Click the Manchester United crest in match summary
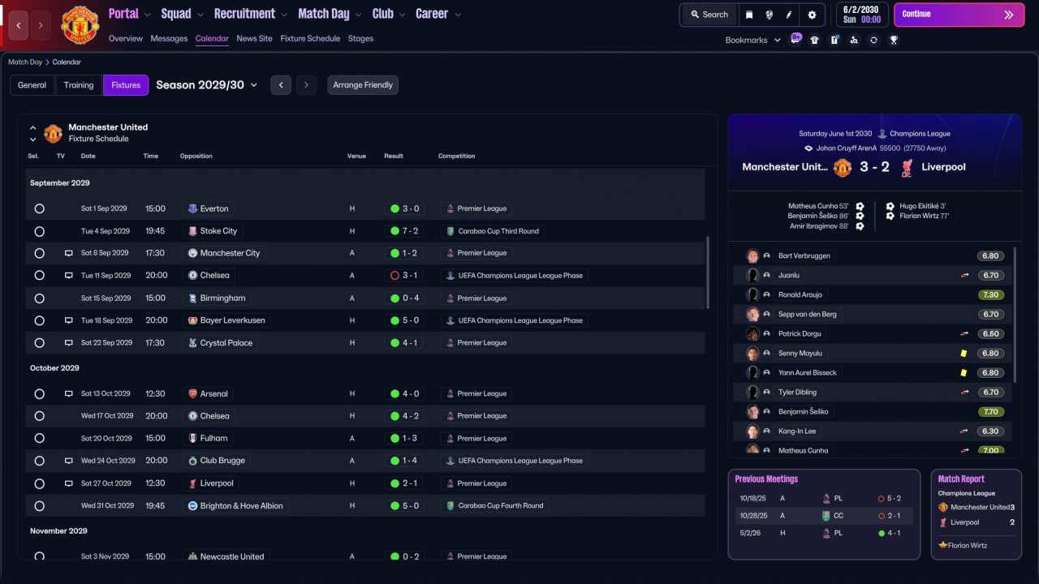Screen dimensions: 1039x584 (x=843, y=167)
